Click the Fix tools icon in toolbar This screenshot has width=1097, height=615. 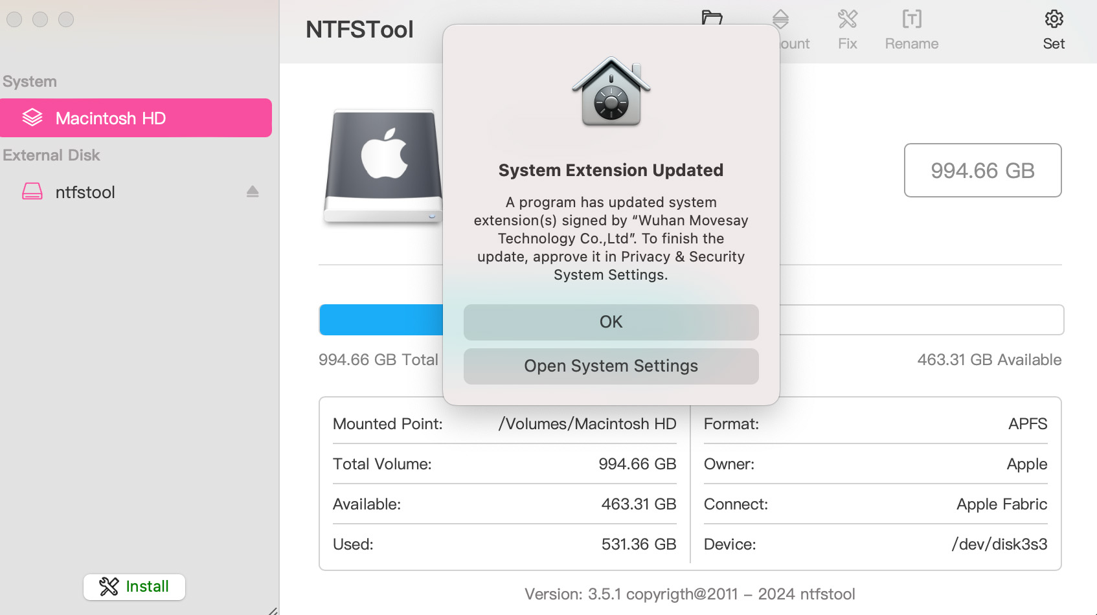(847, 20)
